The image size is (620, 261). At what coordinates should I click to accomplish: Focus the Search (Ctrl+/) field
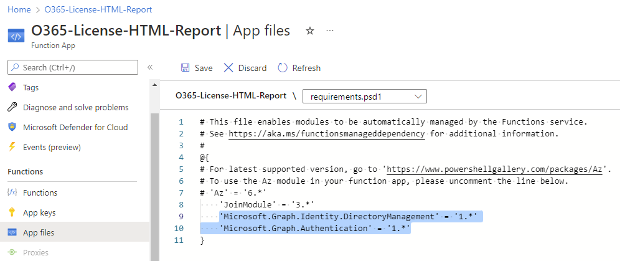[73, 67]
